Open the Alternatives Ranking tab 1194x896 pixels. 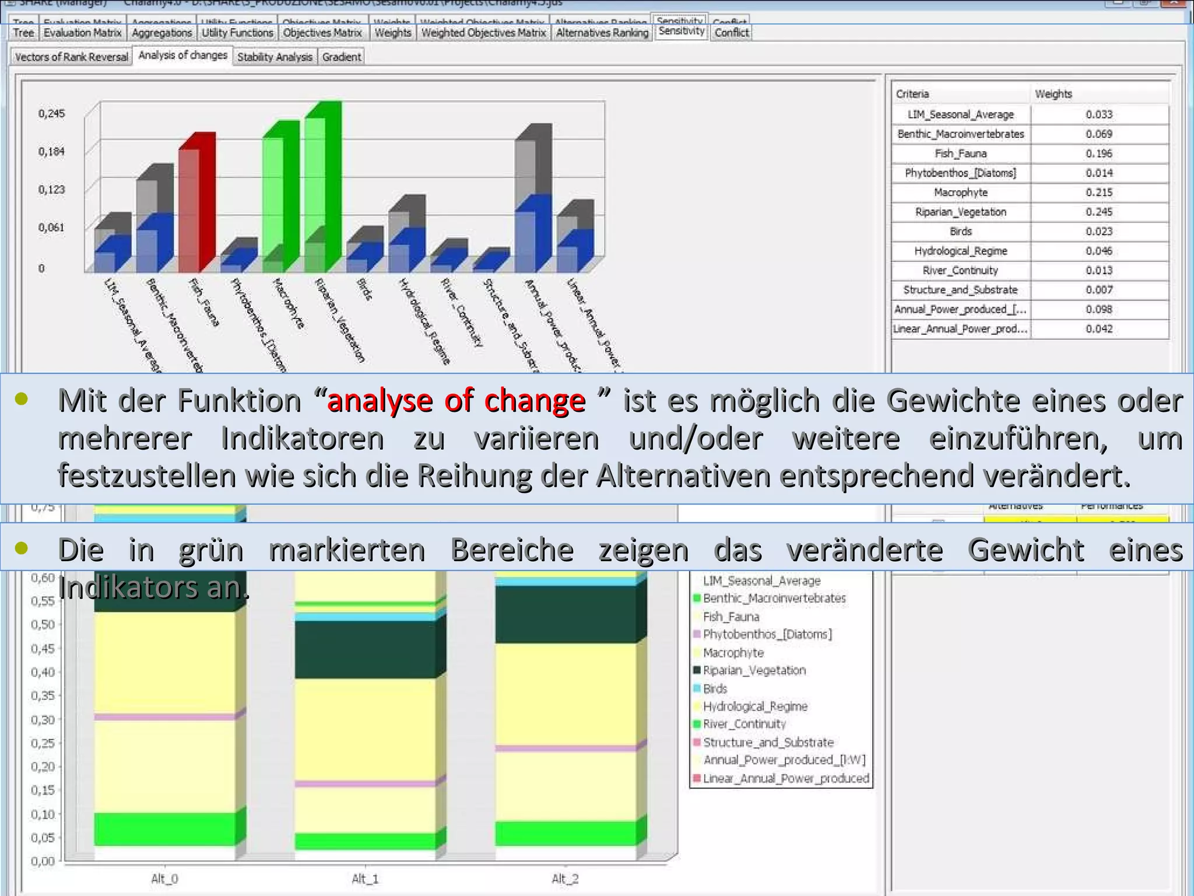click(602, 33)
